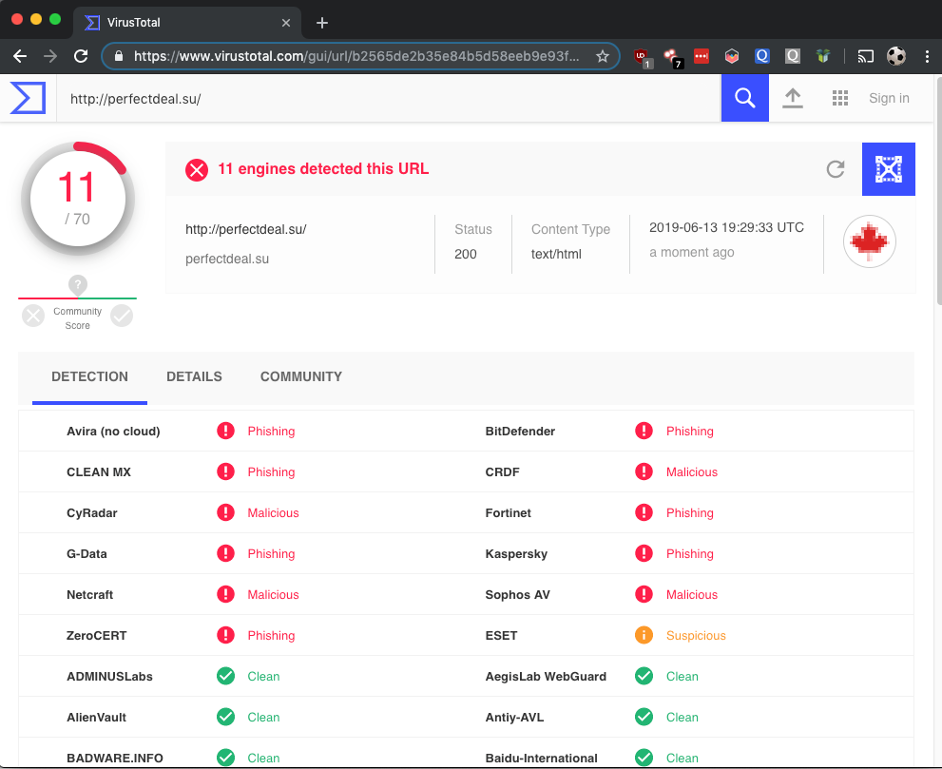This screenshot has width=942, height=769.
Task: Vote malicious with the X community button
Action: (x=33, y=316)
